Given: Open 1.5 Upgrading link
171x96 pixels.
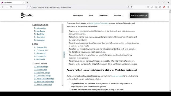Looking at the screenshot, I should tap(39, 40).
